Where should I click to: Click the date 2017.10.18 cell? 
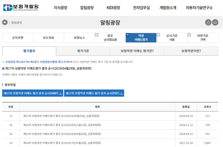186,143
